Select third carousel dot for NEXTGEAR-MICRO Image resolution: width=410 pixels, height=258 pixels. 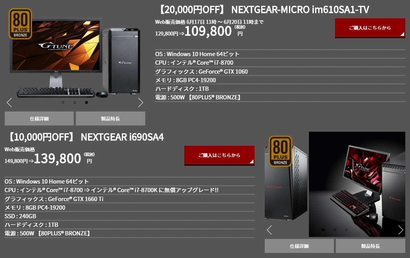pos(86,102)
